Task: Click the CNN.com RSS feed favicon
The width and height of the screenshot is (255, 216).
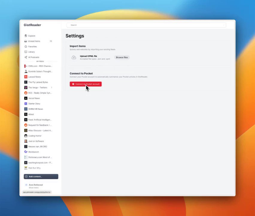Action: (x=26, y=66)
